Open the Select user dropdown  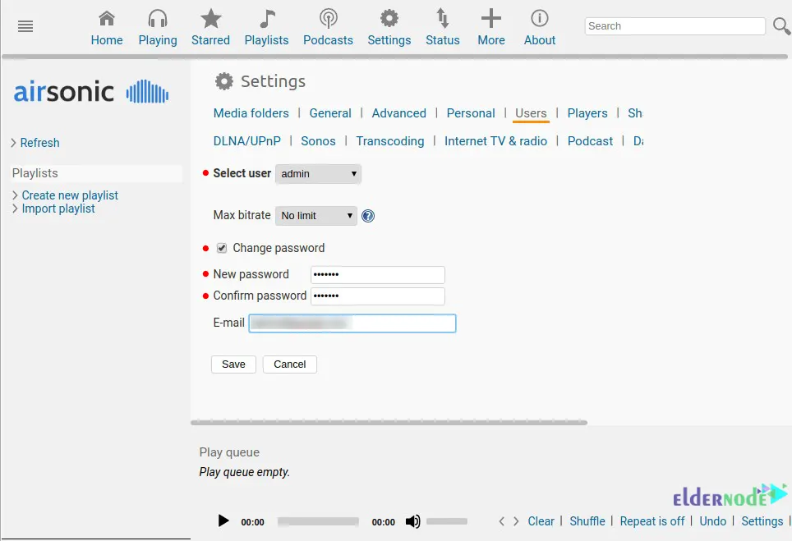point(318,174)
